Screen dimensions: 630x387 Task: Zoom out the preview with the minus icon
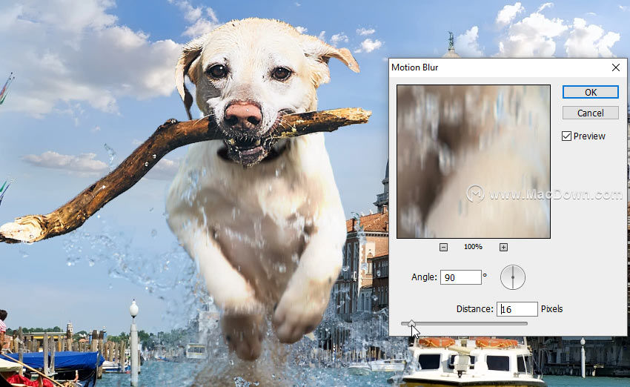[443, 247]
